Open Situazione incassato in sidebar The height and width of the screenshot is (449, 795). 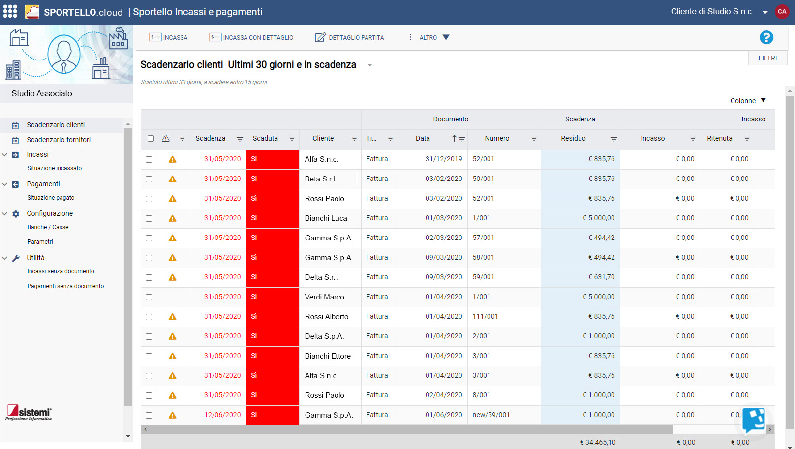pyautogui.click(x=55, y=168)
